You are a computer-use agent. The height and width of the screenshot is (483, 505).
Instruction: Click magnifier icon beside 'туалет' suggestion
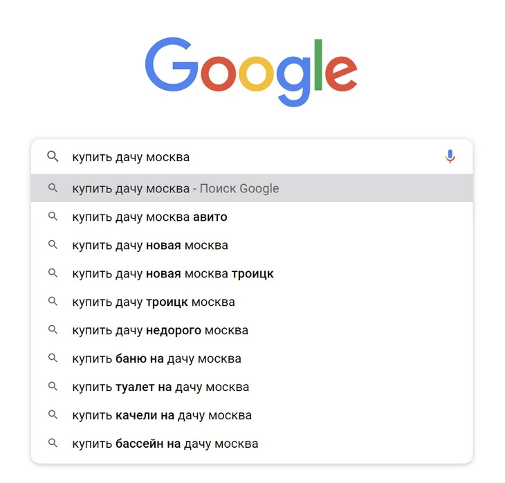(53, 387)
